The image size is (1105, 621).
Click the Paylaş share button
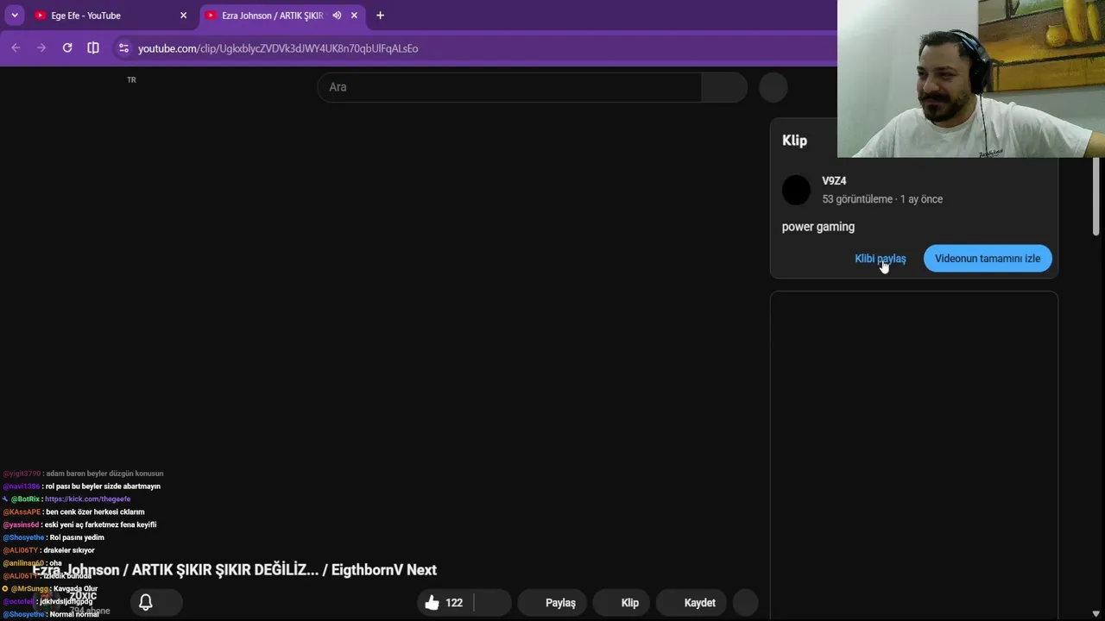pyautogui.click(x=552, y=603)
